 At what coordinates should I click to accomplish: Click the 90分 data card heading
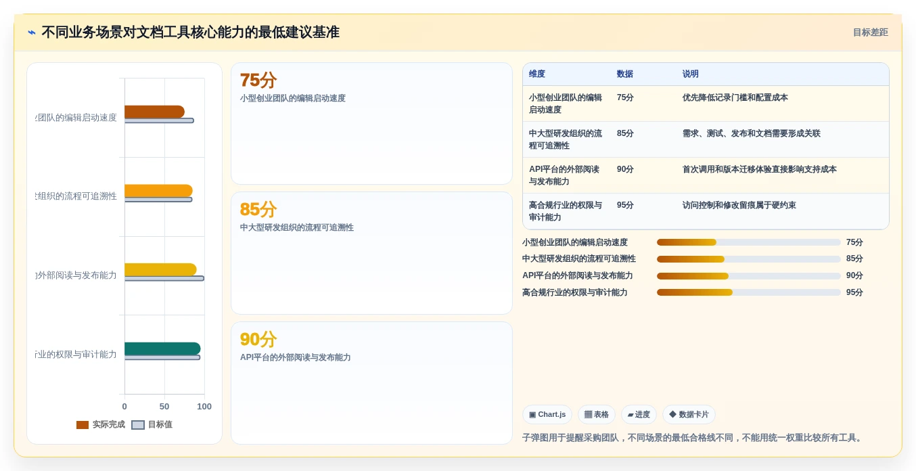pos(258,340)
